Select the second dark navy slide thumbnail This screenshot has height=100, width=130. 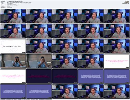click(x=65, y=76)
